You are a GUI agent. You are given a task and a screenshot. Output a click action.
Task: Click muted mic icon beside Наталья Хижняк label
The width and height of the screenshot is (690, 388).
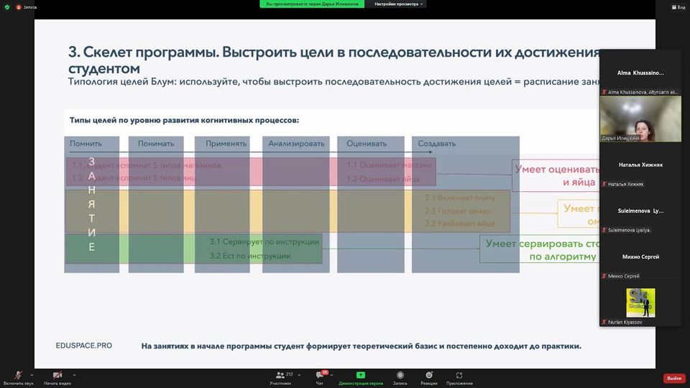click(604, 184)
